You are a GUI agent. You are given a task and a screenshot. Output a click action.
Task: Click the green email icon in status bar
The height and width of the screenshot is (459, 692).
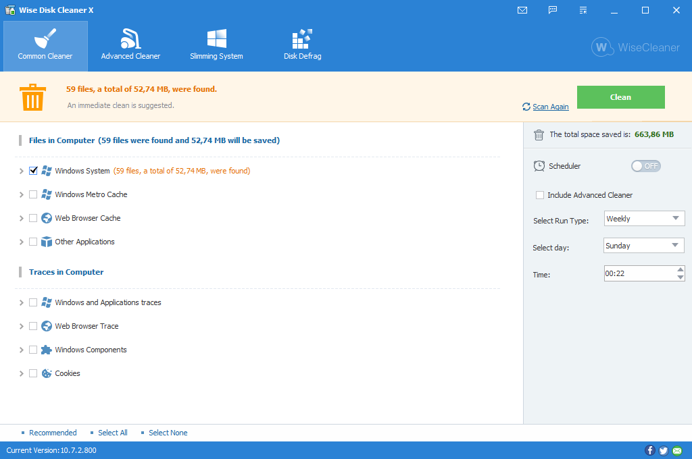pos(677,450)
